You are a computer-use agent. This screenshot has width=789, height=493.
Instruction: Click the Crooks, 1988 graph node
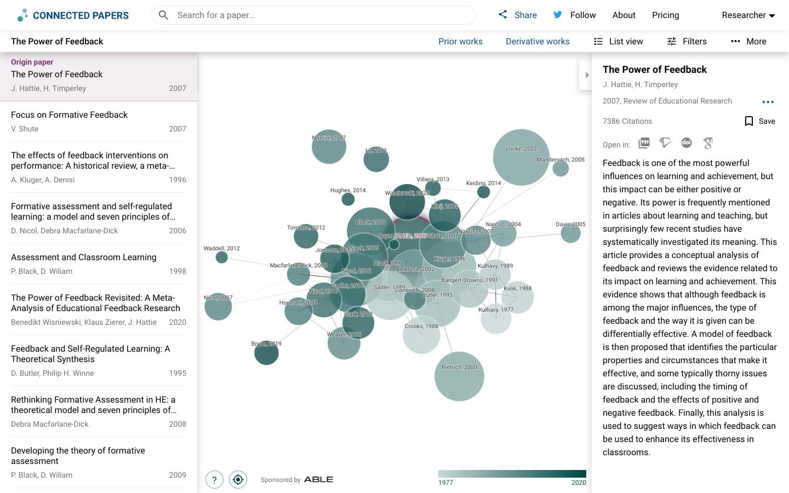[x=421, y=335]
